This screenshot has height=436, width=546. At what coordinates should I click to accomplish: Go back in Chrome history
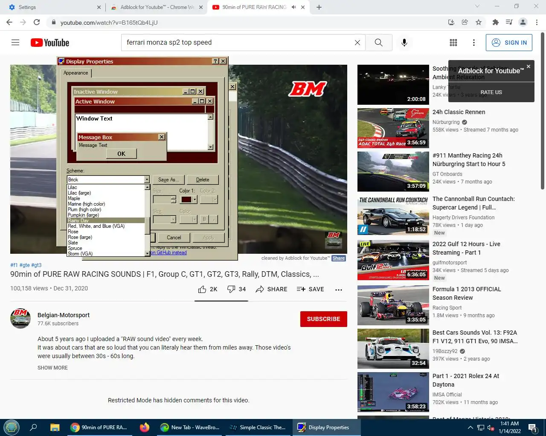coord(9,22)
